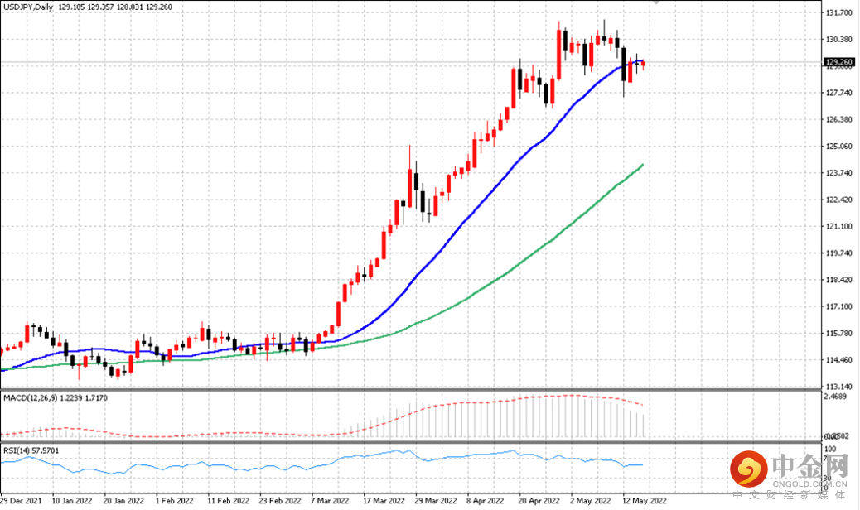This screenshot has width=860, height=510.
Task: Click the 29 Mar 2022 date label
Action: click(x=436, y=501)
